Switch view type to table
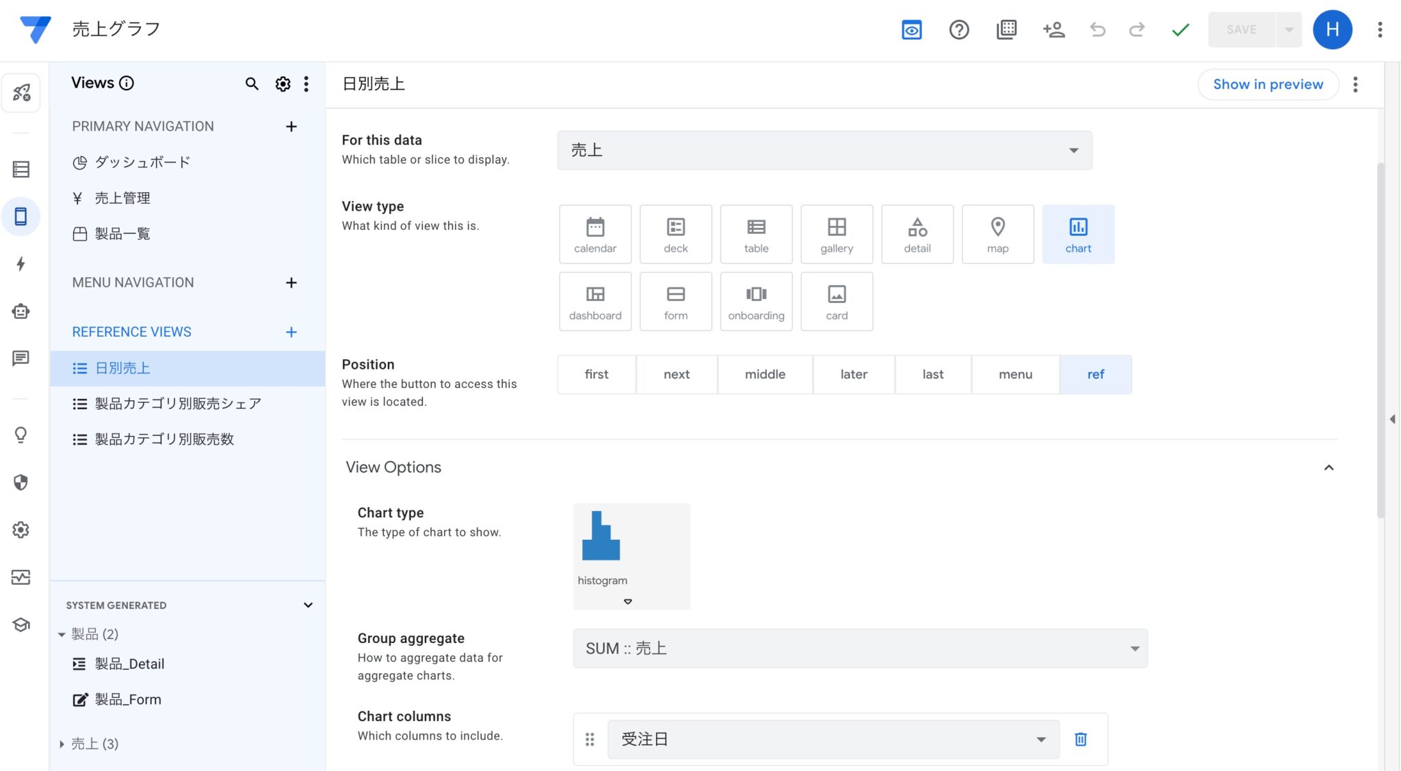 pyautogui.click(x=756, y=234)
